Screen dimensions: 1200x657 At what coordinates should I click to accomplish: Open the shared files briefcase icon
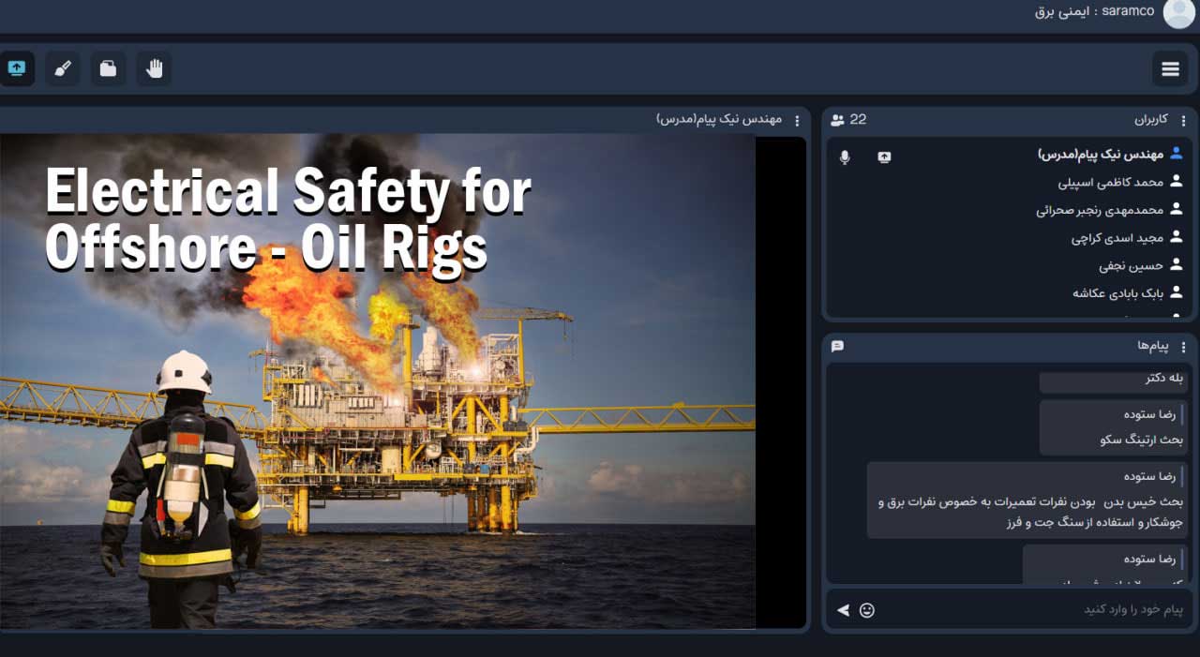(108, 68)
